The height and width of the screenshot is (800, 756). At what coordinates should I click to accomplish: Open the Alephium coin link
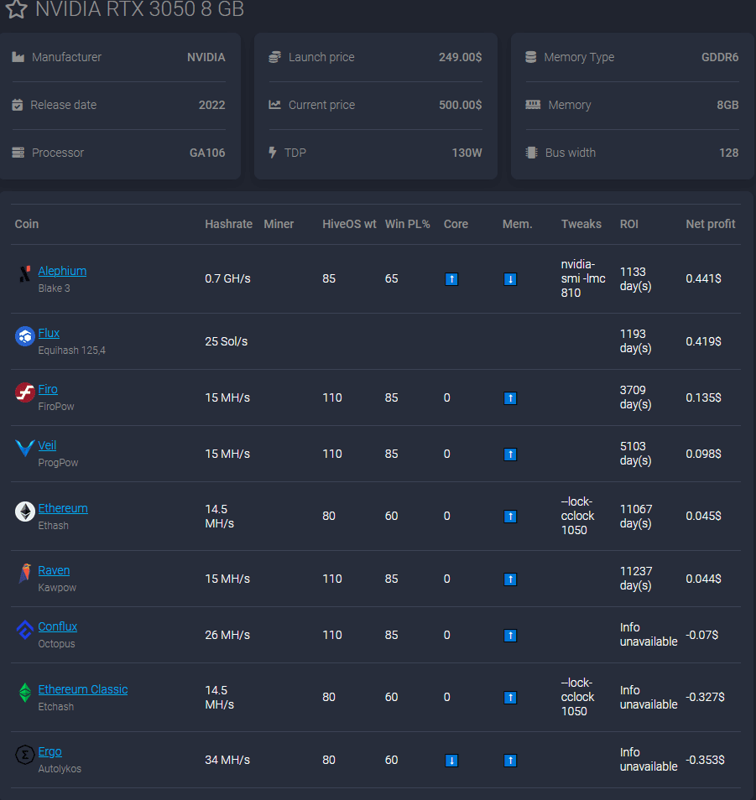click(62, 271)
